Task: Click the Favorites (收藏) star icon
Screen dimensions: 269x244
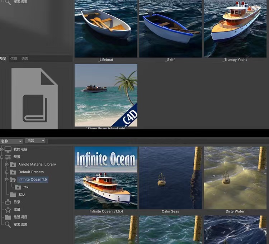Action: 8,210
